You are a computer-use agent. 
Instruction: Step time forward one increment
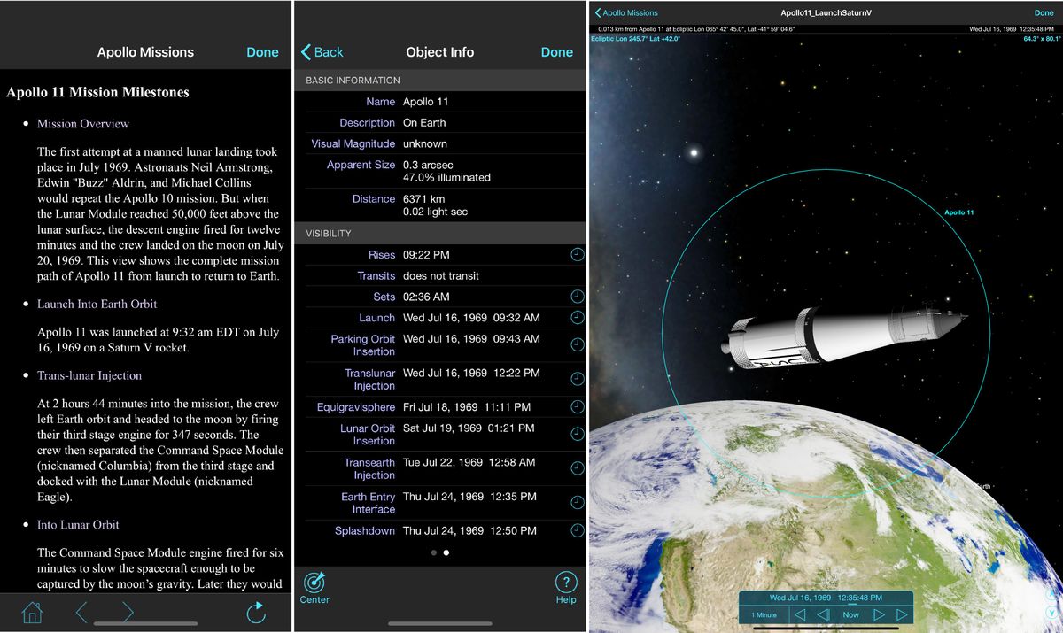(x=879, y=614)
